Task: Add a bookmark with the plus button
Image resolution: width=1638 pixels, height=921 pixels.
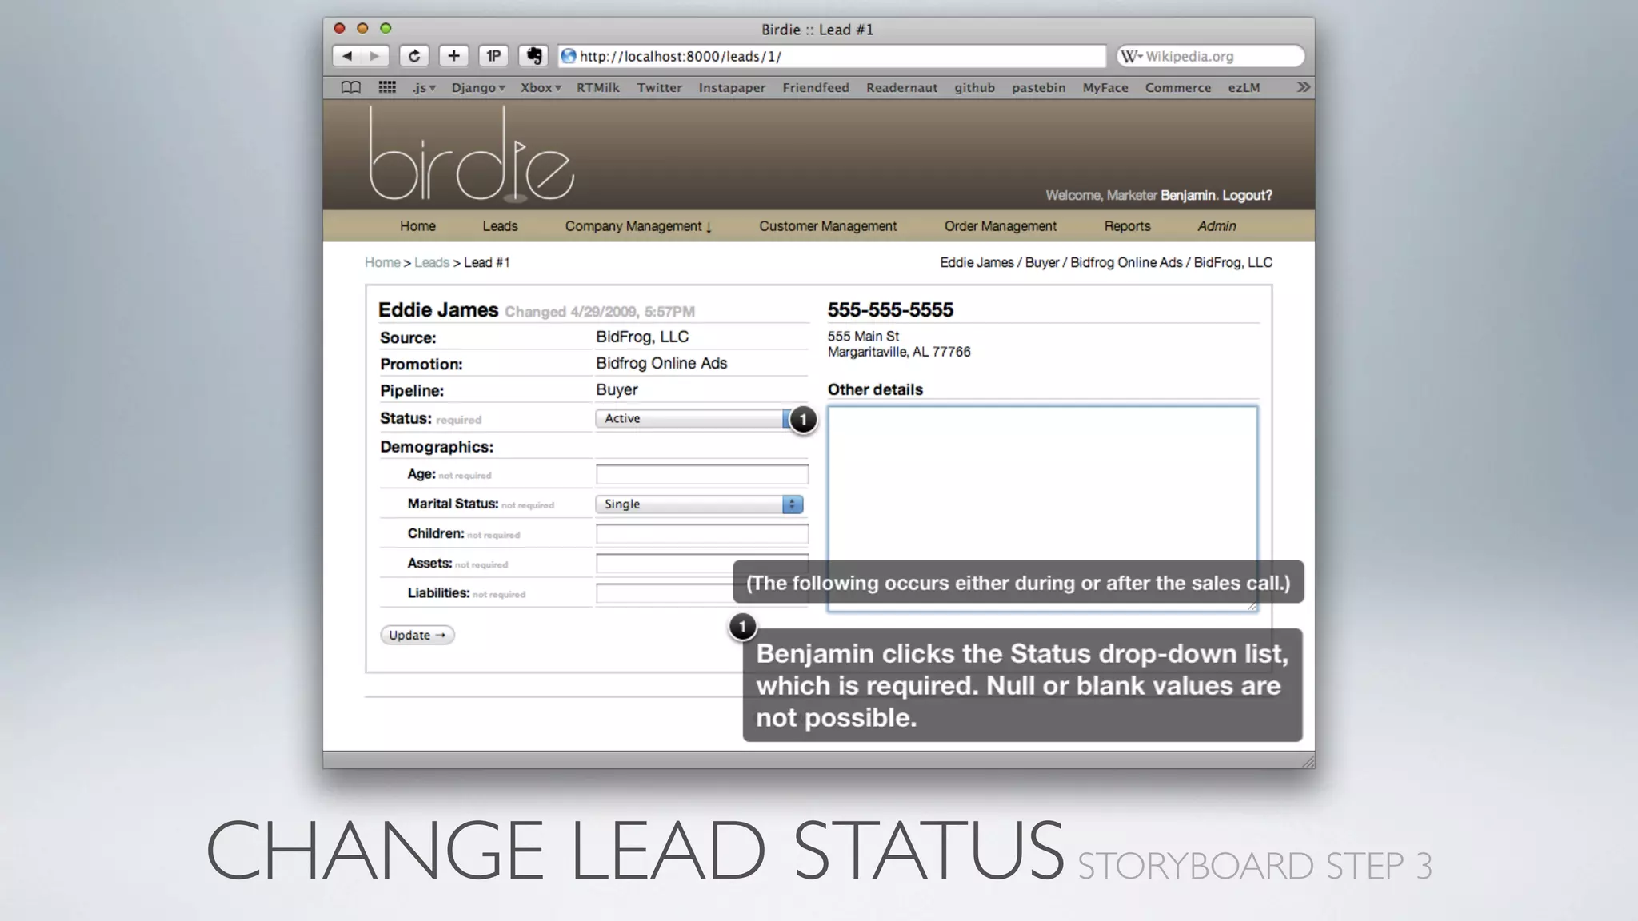Action: pos(453,56)
